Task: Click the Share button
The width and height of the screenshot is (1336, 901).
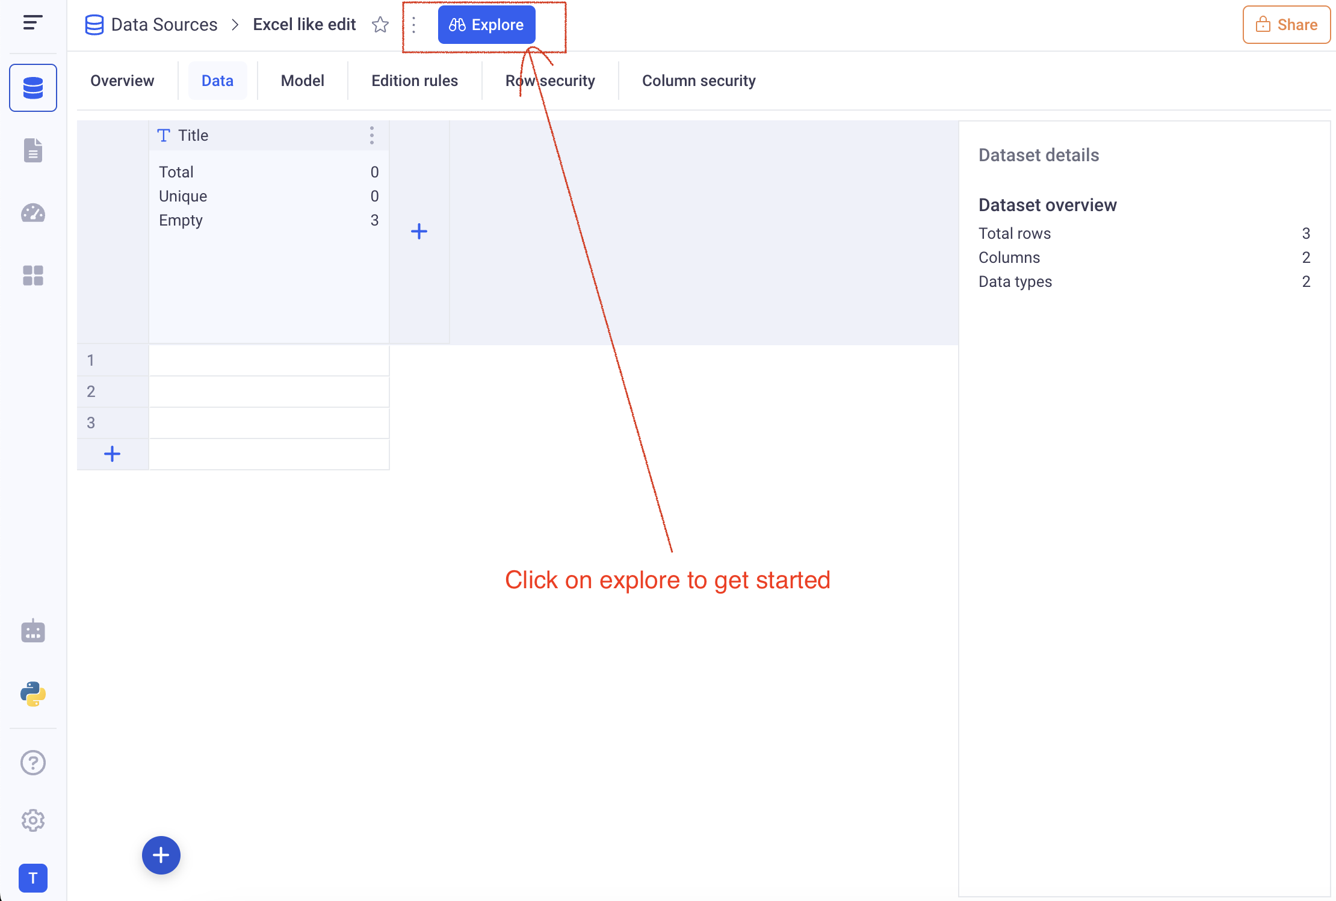Action: (1287, 25)
